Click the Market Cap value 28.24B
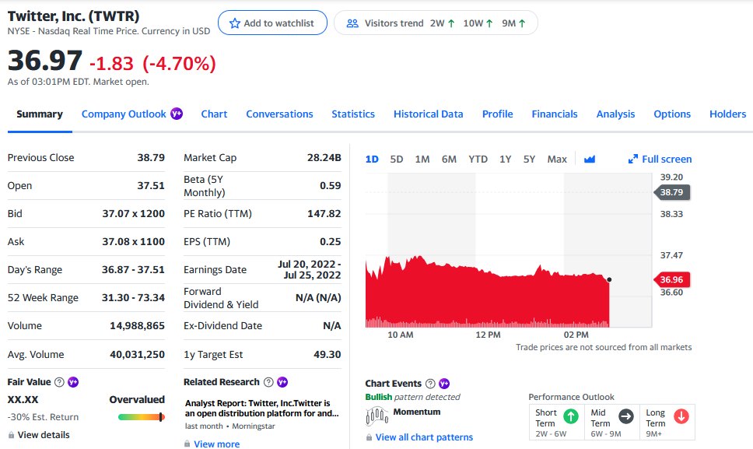This screenshot has width=753, height=449. pos(324,157)
